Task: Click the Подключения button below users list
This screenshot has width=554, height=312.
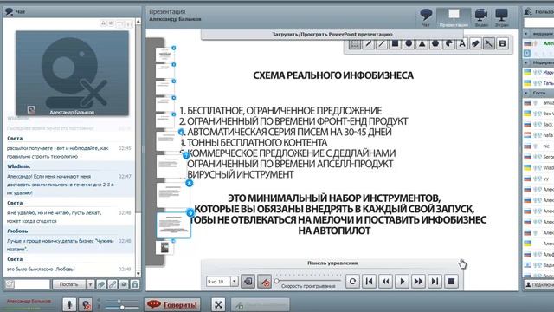Action: coord(538,285)
